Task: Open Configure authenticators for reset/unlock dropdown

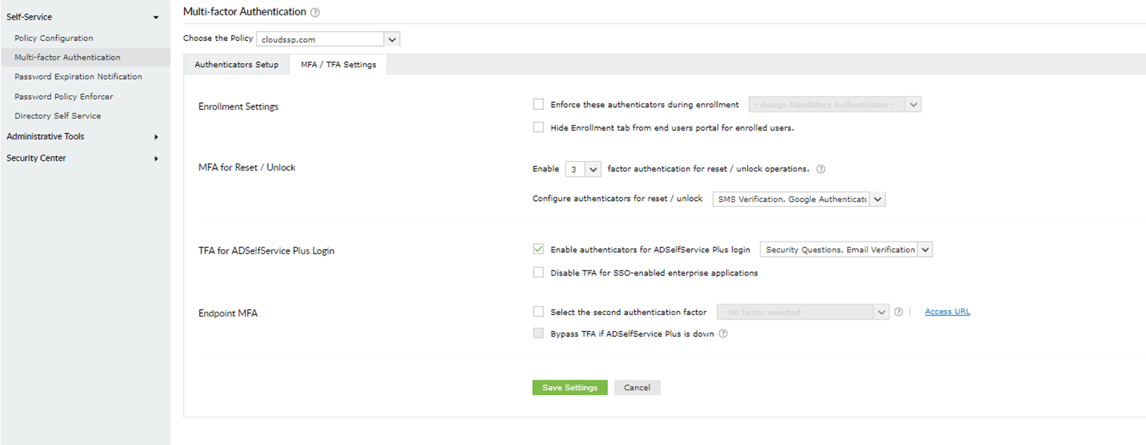Action: click(878, 200)
